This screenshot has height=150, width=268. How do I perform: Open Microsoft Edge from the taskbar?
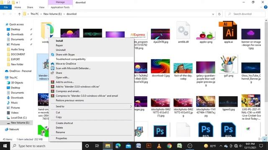tap(118, 146)
